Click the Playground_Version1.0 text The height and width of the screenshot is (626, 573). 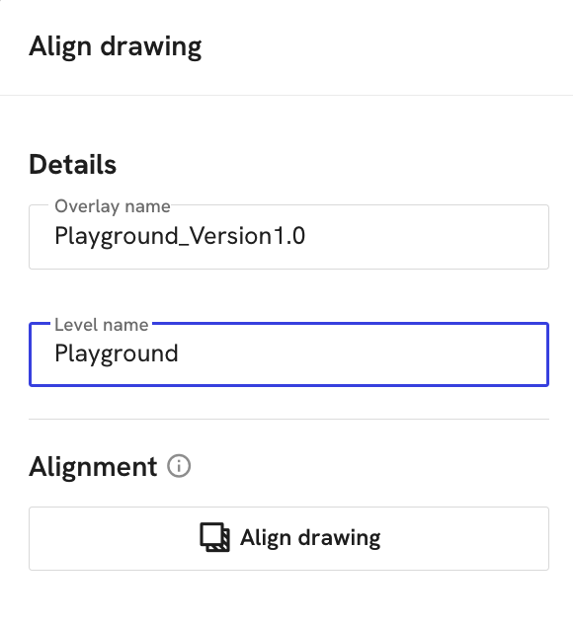point(180,236)
